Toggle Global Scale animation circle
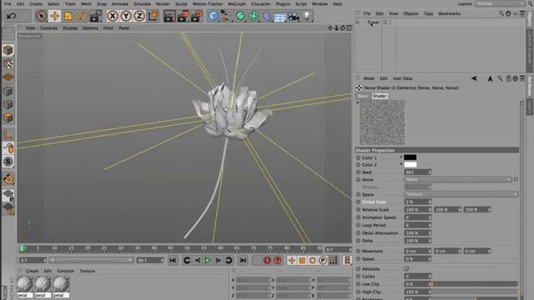The image size is (534, 300). pos(358,202)
